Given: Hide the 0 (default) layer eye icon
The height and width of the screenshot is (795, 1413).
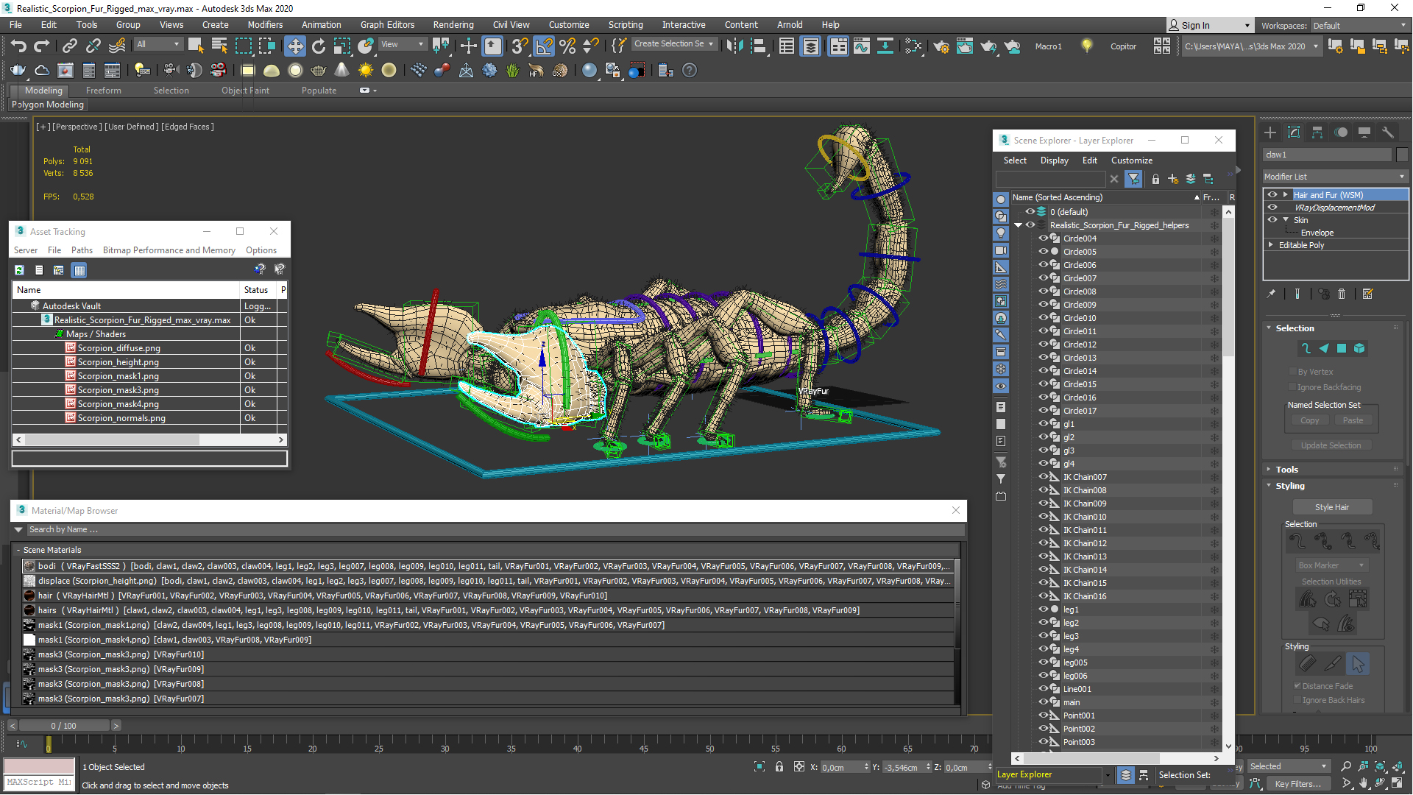Looking at the screenshot, I should pos(1030,212).
